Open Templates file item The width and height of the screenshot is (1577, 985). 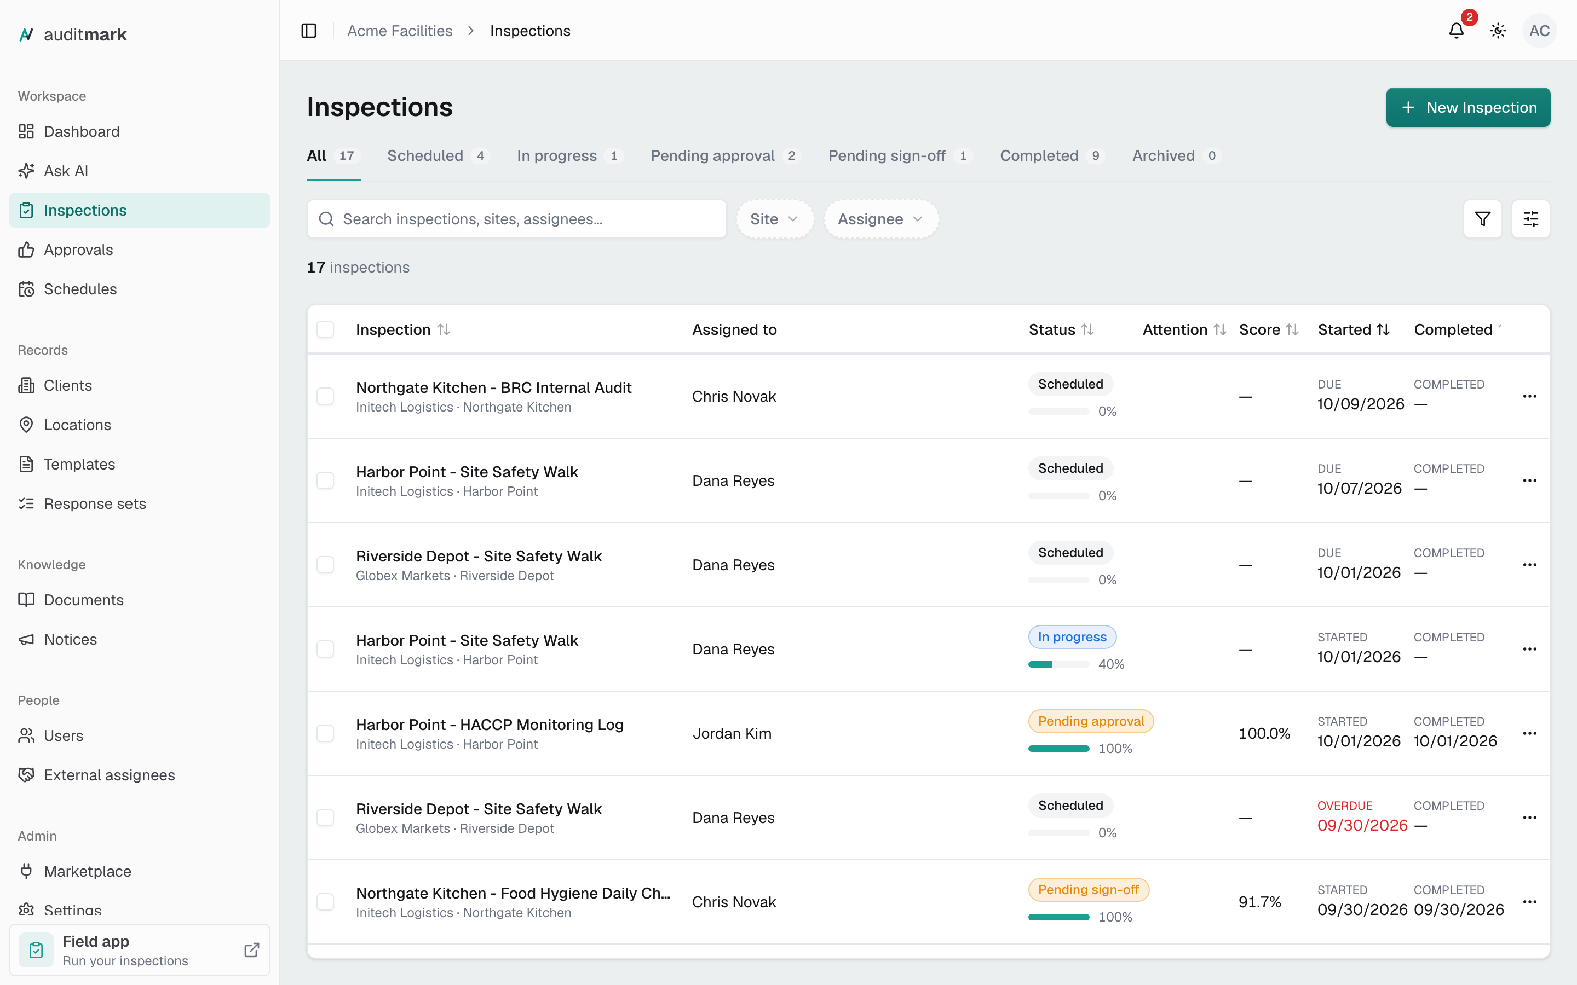click(140, 465)
